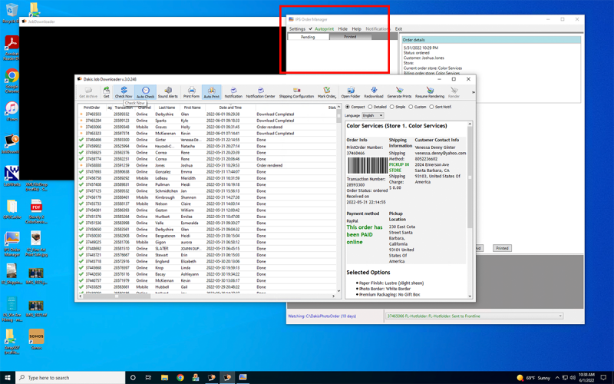Click the Watching C:\DakisPhotoOrder link
The height and width of the screenshot is (384, 614).
322,316
